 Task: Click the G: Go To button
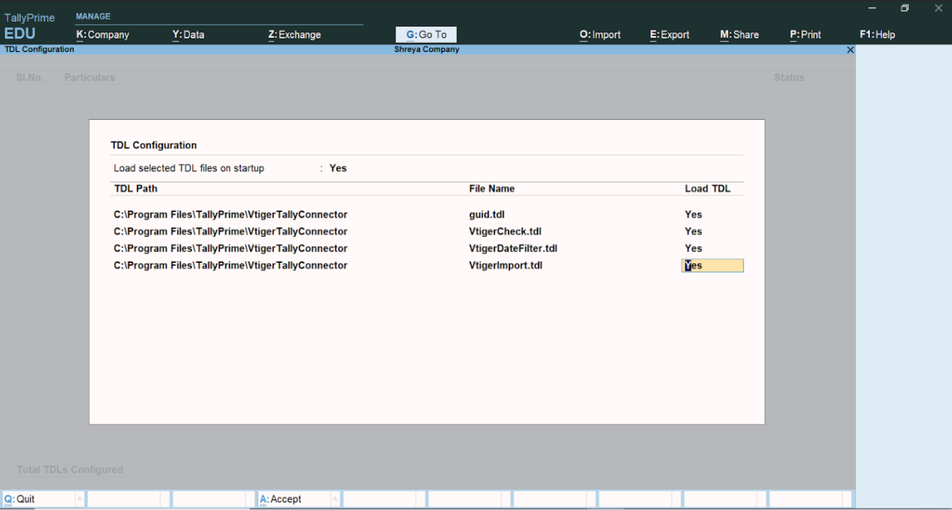[426, 34]
